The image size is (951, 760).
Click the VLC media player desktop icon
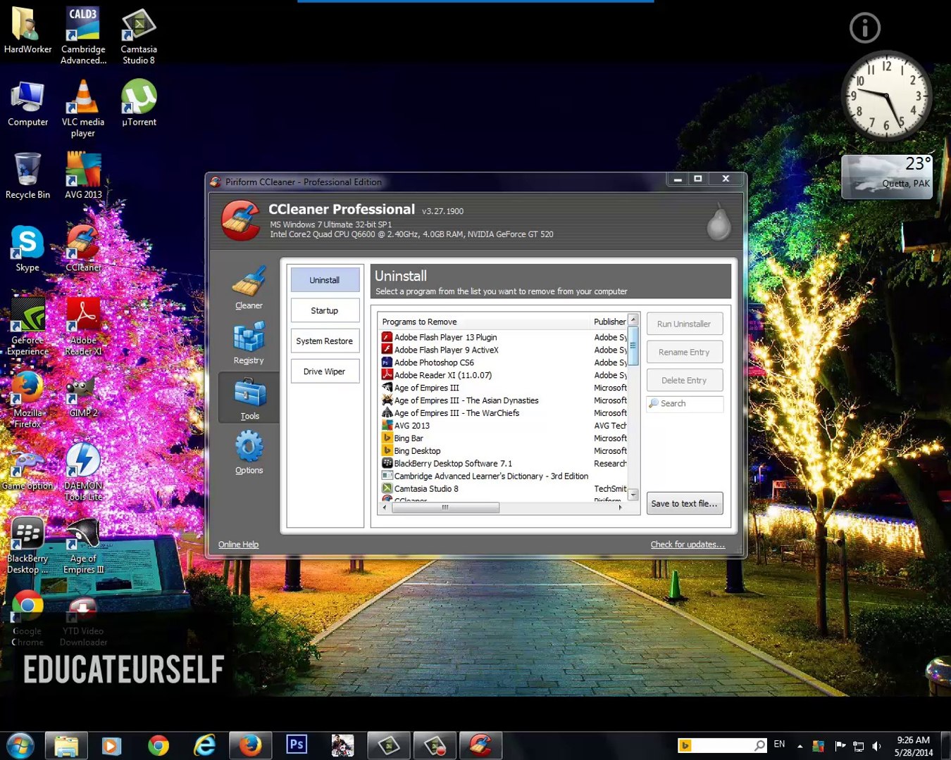83,108
